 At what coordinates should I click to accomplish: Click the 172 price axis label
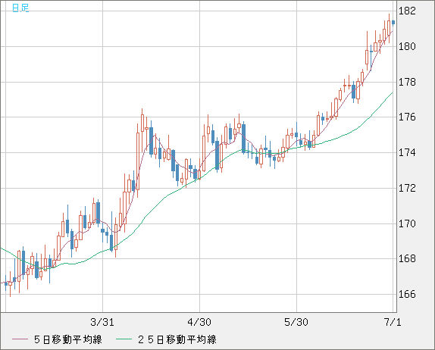pyautogui.click(x=407, y=189)
